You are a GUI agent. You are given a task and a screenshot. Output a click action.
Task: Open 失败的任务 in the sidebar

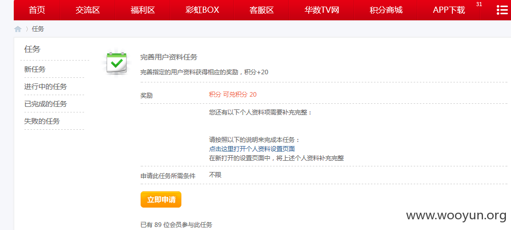pyautogui.click(x=42, y=121)
